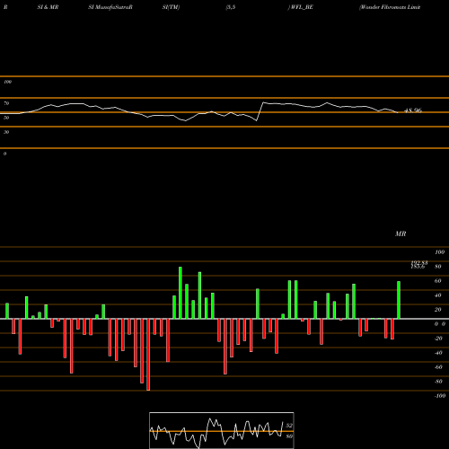Click the '52' value in mini chart
The image size is (449, 449).
pos(289,426)
